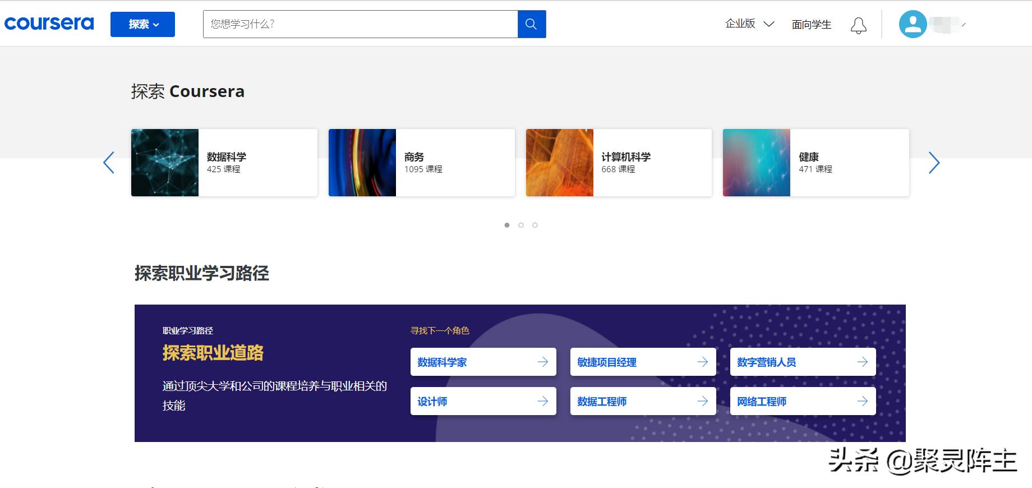Expand the account menu arrow beside avatar
The image size is (1032, 488).
pos(963,25)
